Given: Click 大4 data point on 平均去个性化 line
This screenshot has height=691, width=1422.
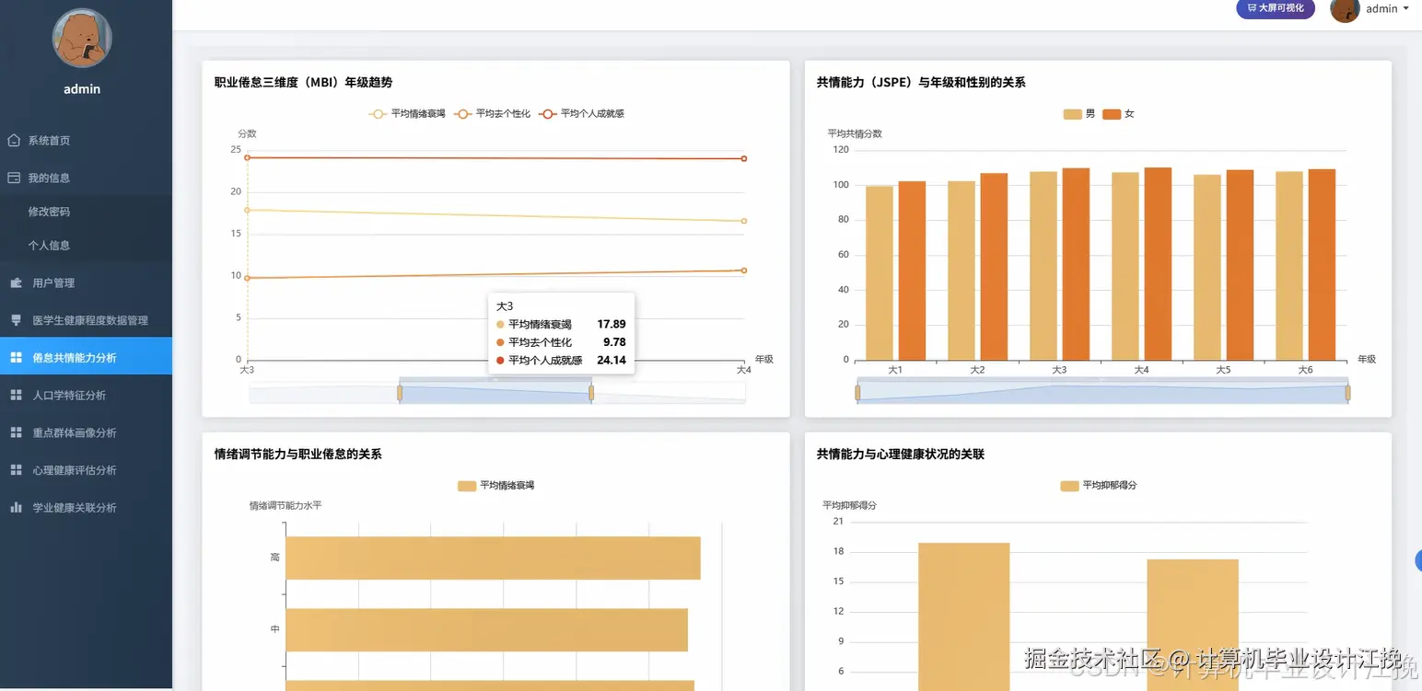Looking at the screenshot, I should tap(744, 271).
